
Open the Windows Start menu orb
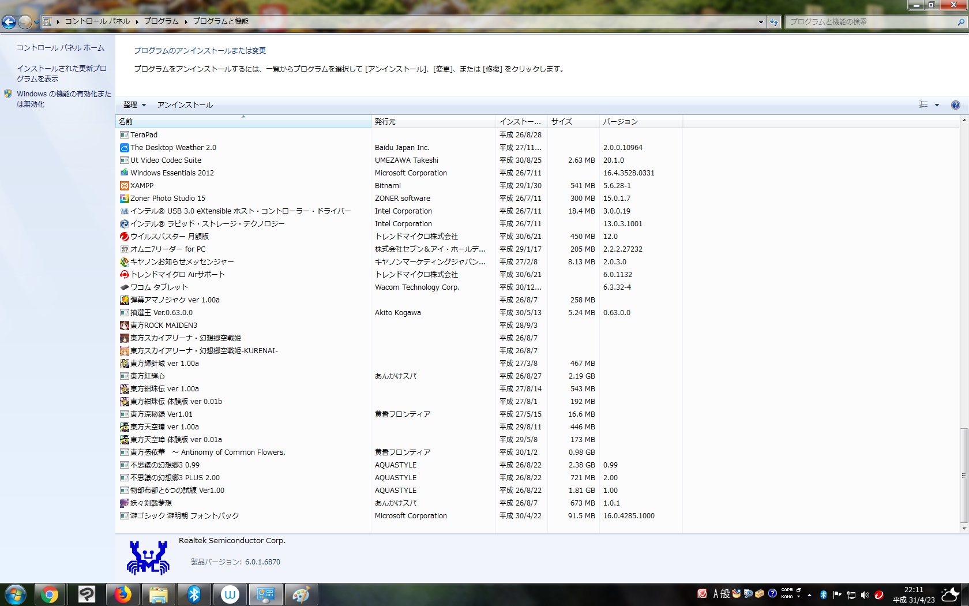click(15, 594)
